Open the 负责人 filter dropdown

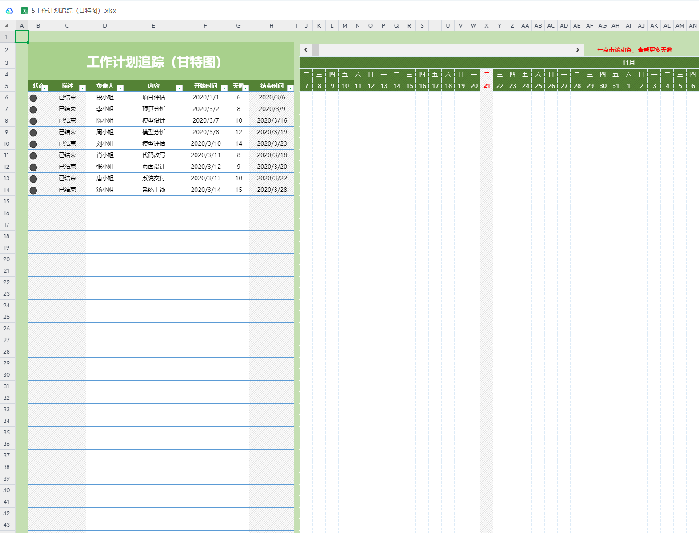pos(120,88)
